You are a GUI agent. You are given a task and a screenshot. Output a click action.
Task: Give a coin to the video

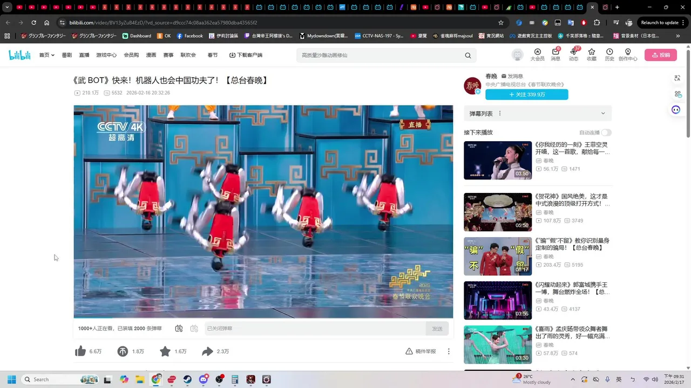pos(123,351)
